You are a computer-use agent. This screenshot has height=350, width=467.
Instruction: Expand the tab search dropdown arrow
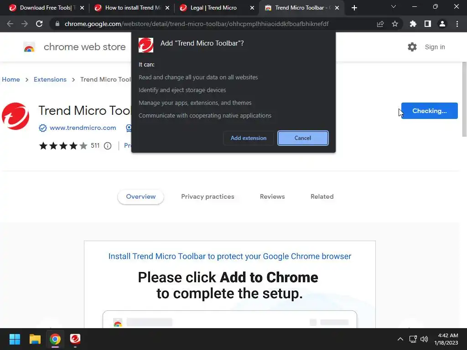394,6
